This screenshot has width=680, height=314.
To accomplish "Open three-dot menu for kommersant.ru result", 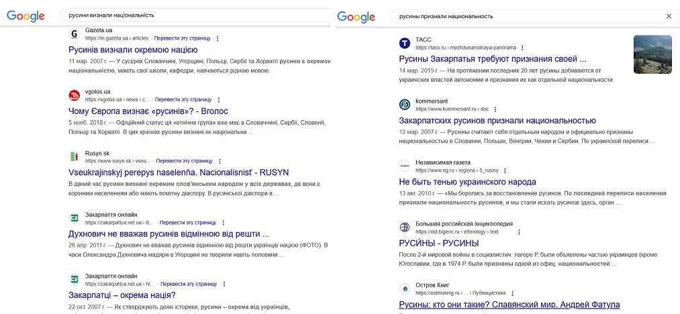I will (x=495, y=109).
